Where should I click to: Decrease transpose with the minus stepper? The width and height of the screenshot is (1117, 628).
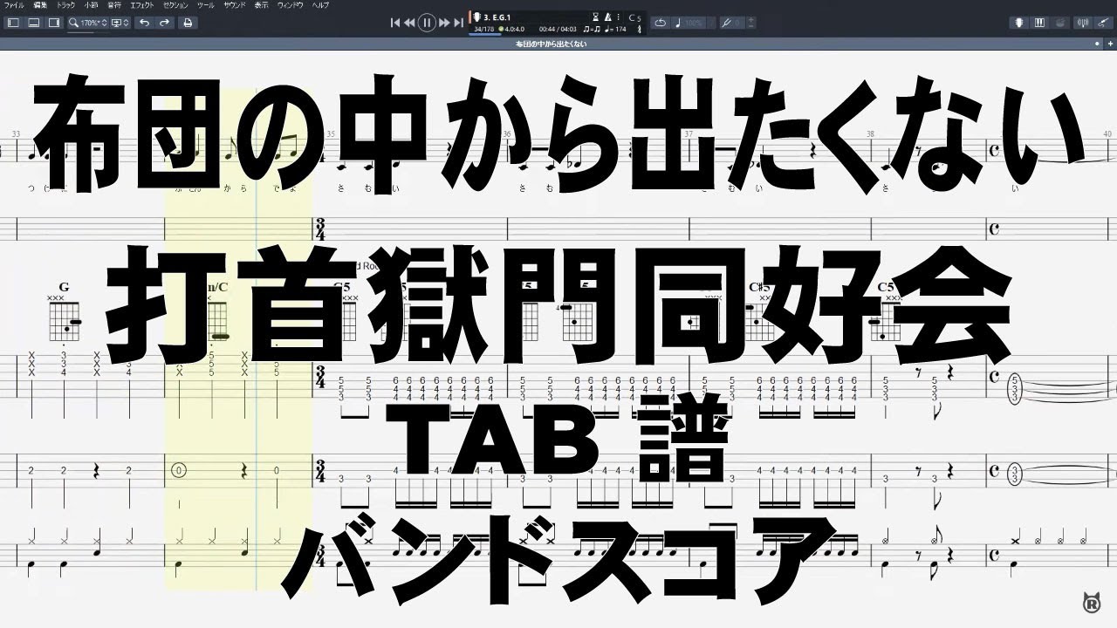[752, 26]
